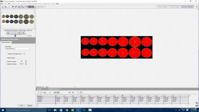Click the Save Script floppy icon
The height and width of the screenshot is (112, 199).
coord(45,92)
